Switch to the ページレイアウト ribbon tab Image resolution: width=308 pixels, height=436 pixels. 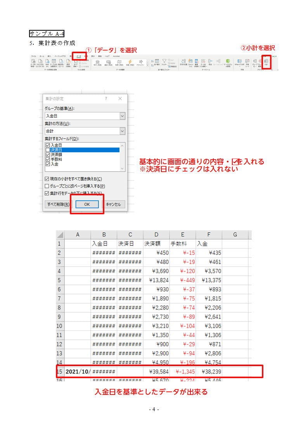coord(60,56)
